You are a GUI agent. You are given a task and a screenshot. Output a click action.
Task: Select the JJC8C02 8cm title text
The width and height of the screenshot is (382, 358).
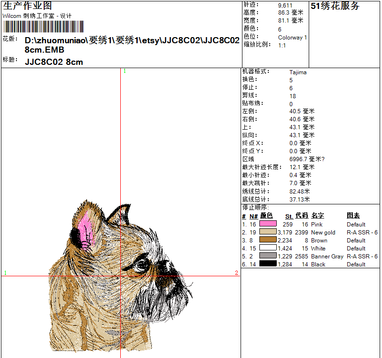point(54,62)
